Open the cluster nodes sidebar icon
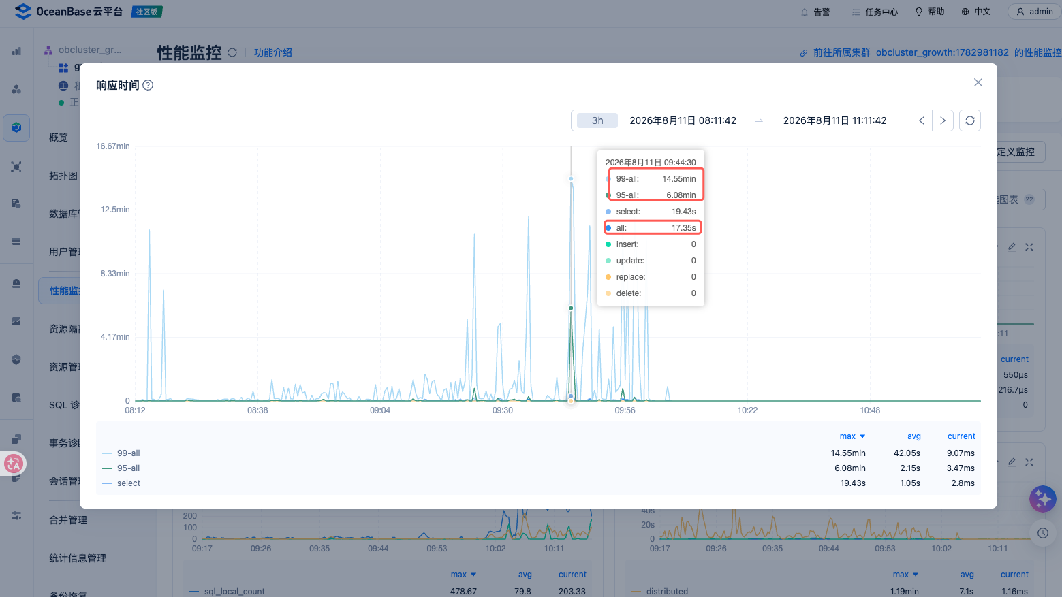Screen dimensions: 1062x597 pyautogui.click(x=16, y=89)
